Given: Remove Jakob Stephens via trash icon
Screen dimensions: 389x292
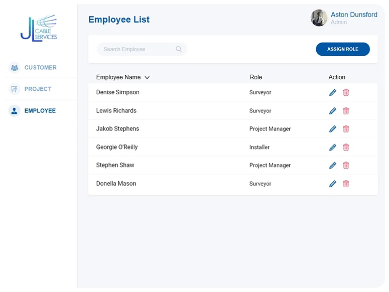Looking at the screenshot, I should pos(346,129).
